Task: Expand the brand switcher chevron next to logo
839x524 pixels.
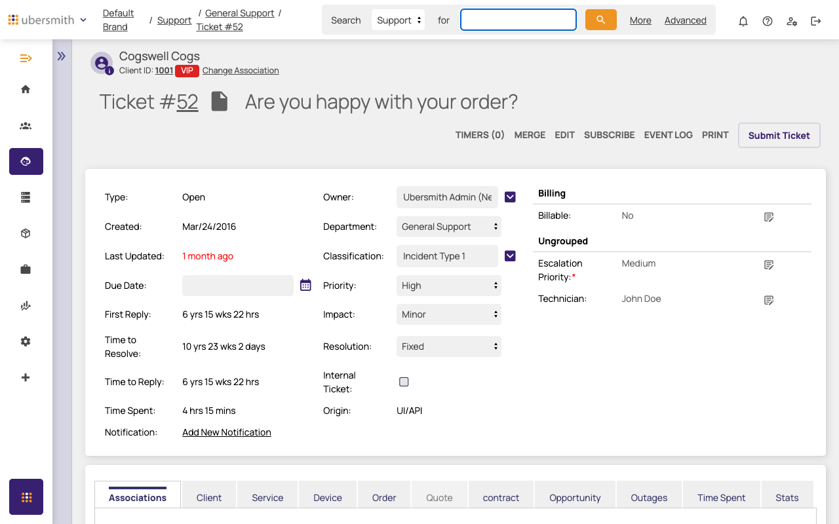Action: click(x=83, y=20)
